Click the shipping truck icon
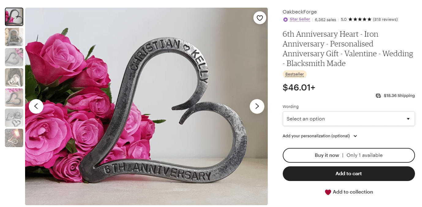 [x=378, y=96]
